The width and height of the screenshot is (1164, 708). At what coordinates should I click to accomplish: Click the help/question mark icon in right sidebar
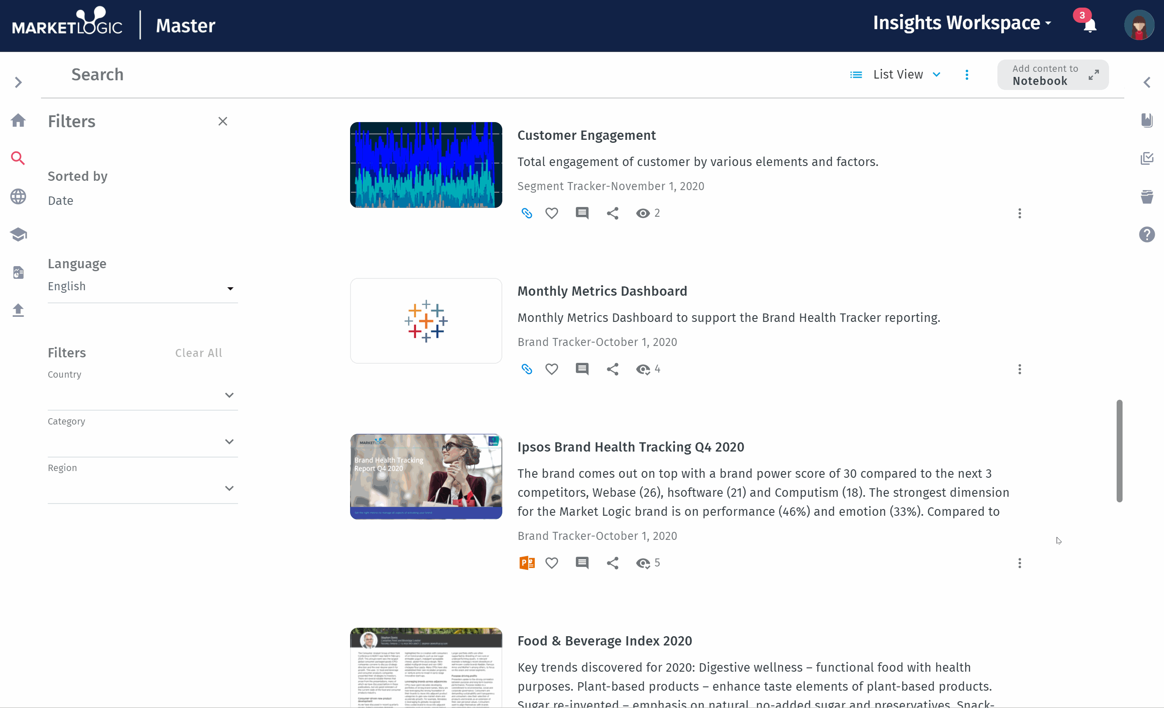coord(1148,234)
